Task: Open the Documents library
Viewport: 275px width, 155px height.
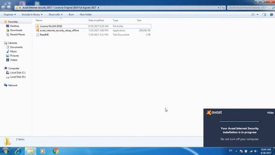Action: click(x=16, y=47)
